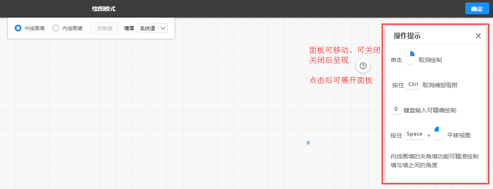This screenshot has width=493, height=189.
Task: Click the 绘图模式 title text
Action: 104,9
